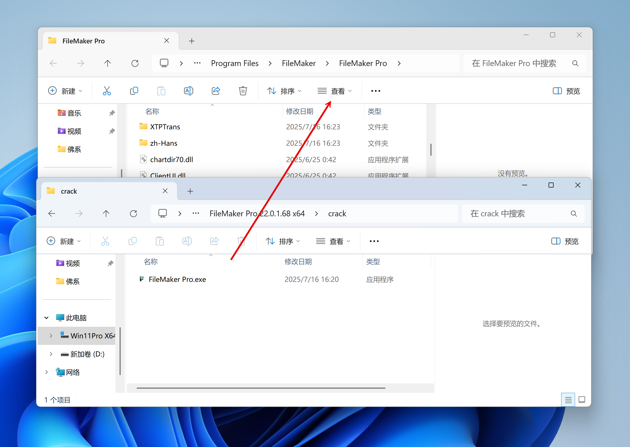Click Program Files in the breadcrumb path
The image size is (630, 447).
pyautogui.click(x=234, y=63)
